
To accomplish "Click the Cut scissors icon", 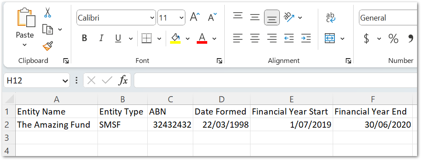I will 48,12.
